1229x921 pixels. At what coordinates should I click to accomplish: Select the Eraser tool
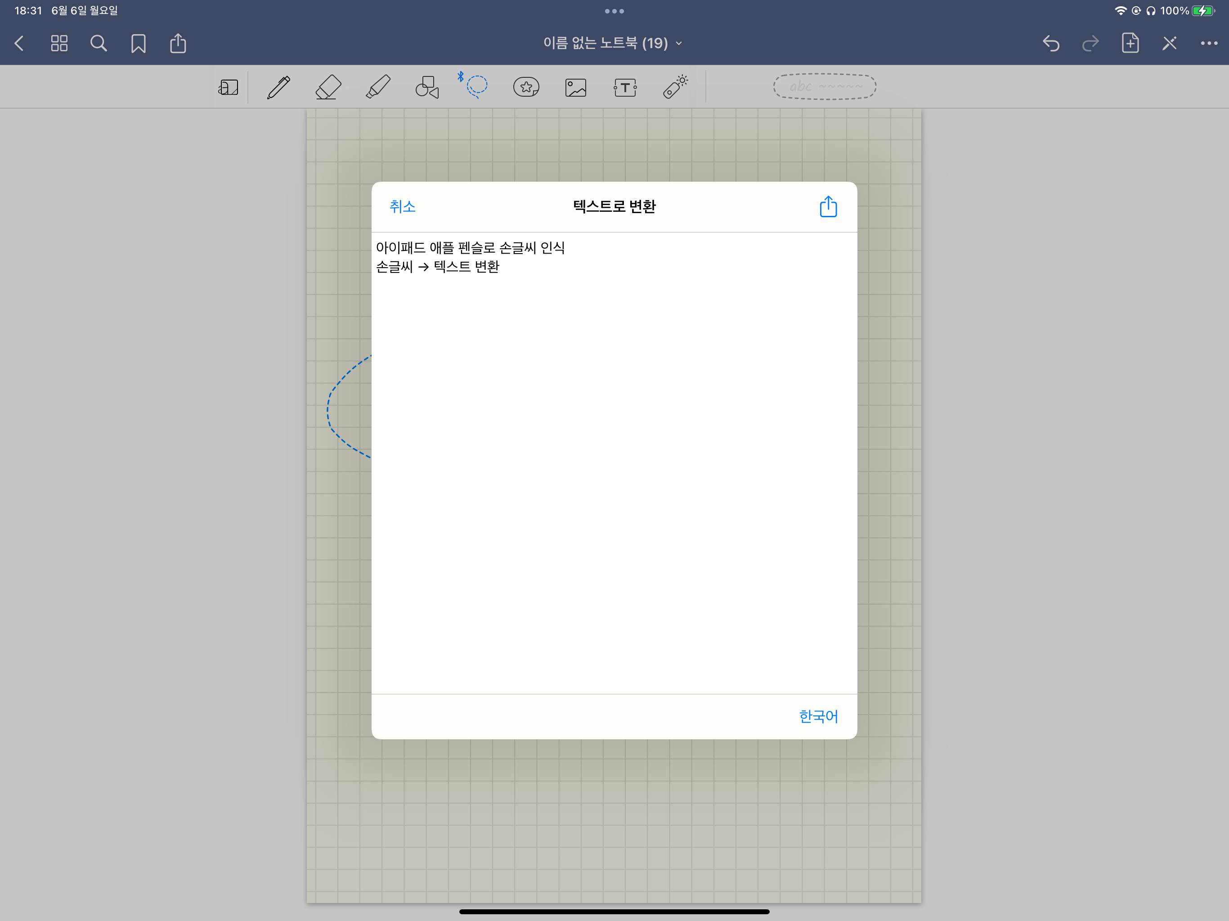328,87
